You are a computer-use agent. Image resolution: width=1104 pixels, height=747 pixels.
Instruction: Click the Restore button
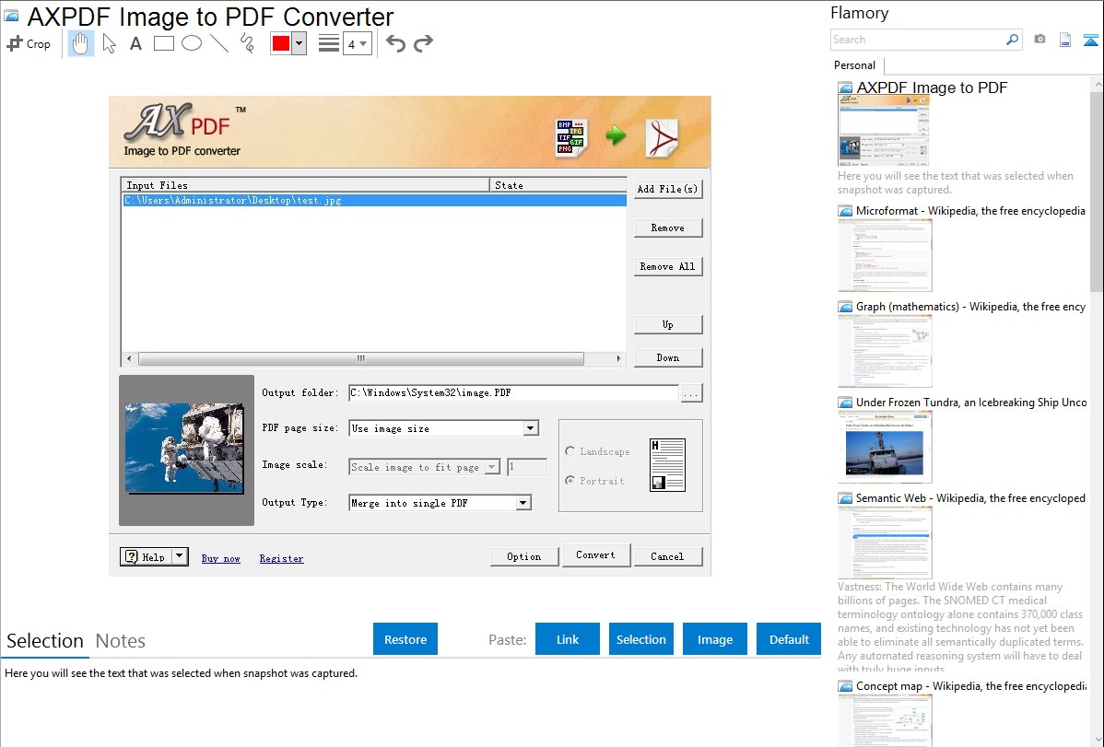[x=405, y=639]
